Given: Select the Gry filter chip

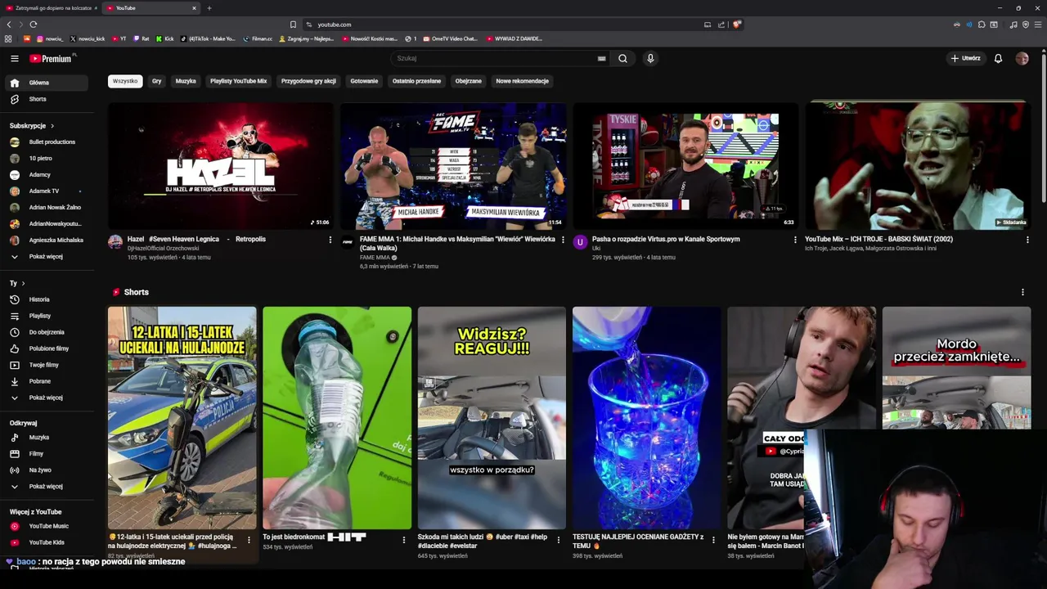Looking at the screenshot, I should (x=156, y=81).
